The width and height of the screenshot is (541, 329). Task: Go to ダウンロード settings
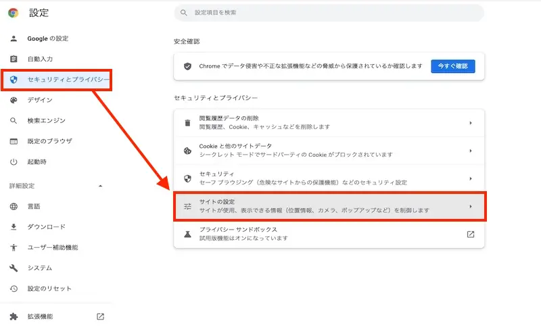(x=46, y=227)
